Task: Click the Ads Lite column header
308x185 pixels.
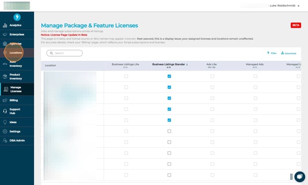Action: (x=212, y=65)
